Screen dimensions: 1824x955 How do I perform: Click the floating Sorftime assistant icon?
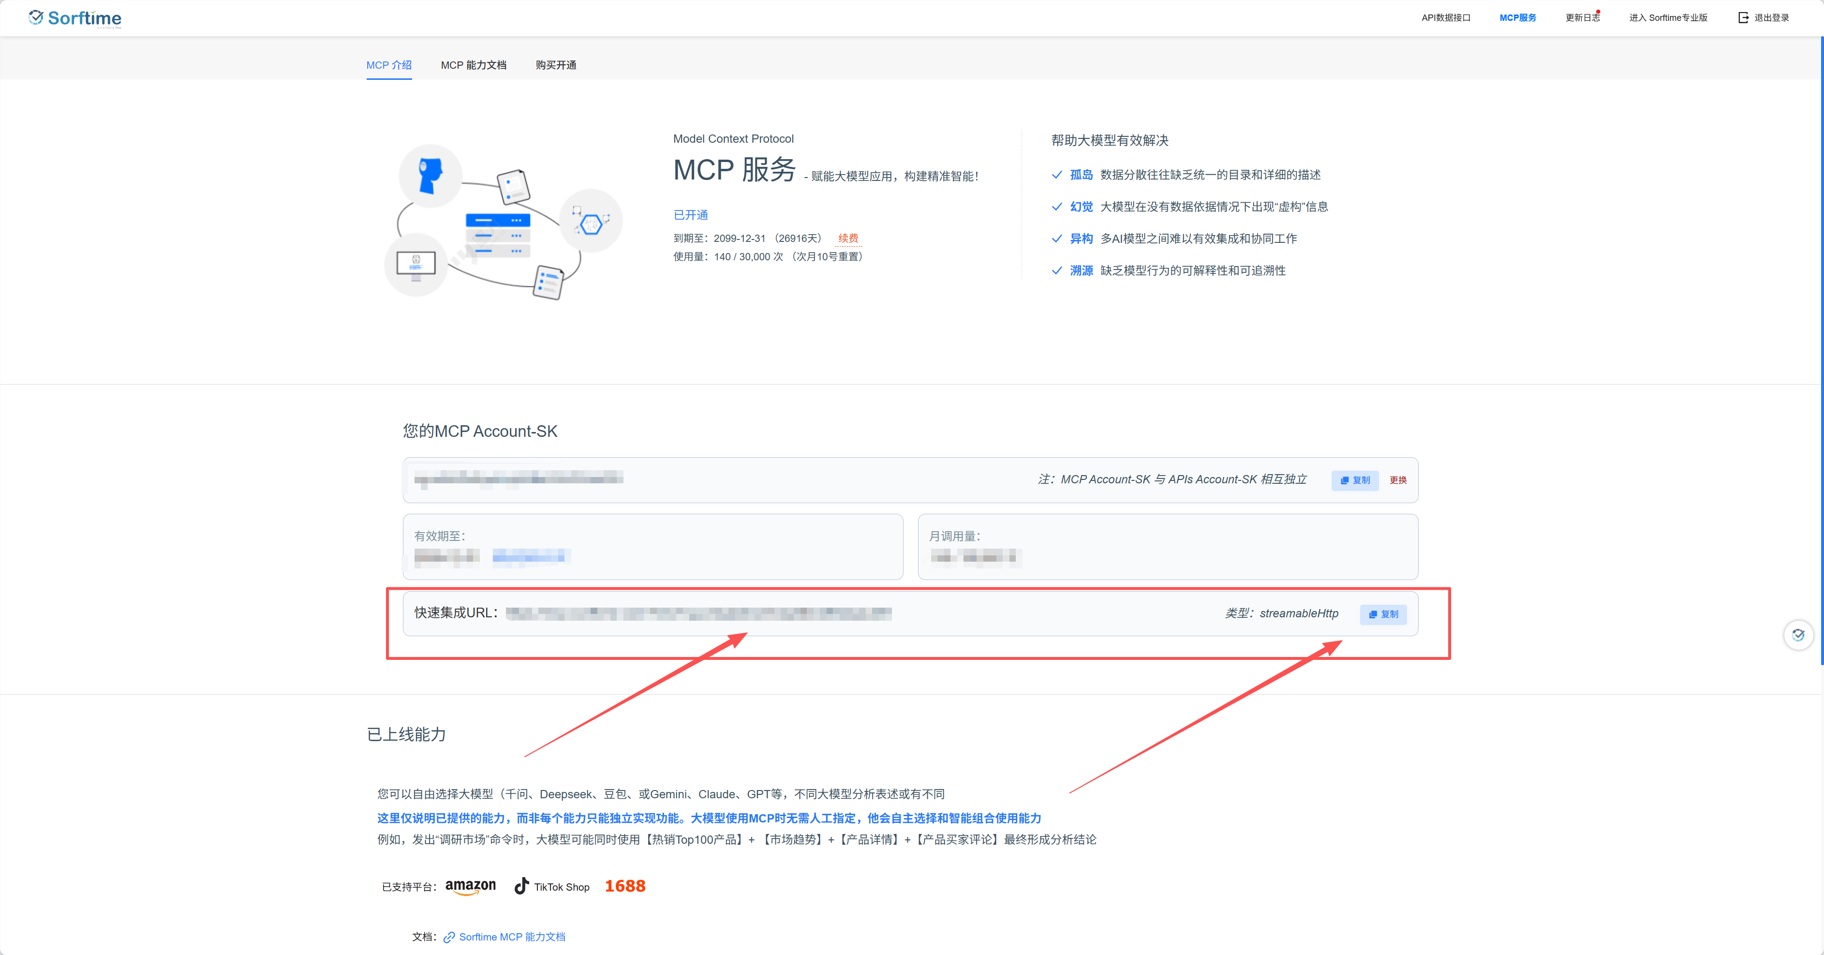tap(1798, 635)
